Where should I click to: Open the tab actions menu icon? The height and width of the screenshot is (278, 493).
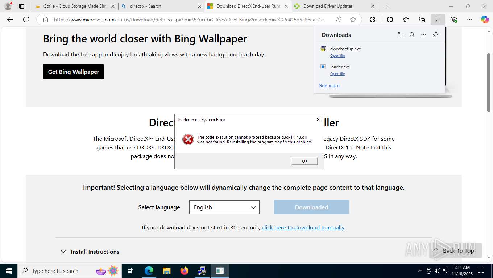[22, 6]
